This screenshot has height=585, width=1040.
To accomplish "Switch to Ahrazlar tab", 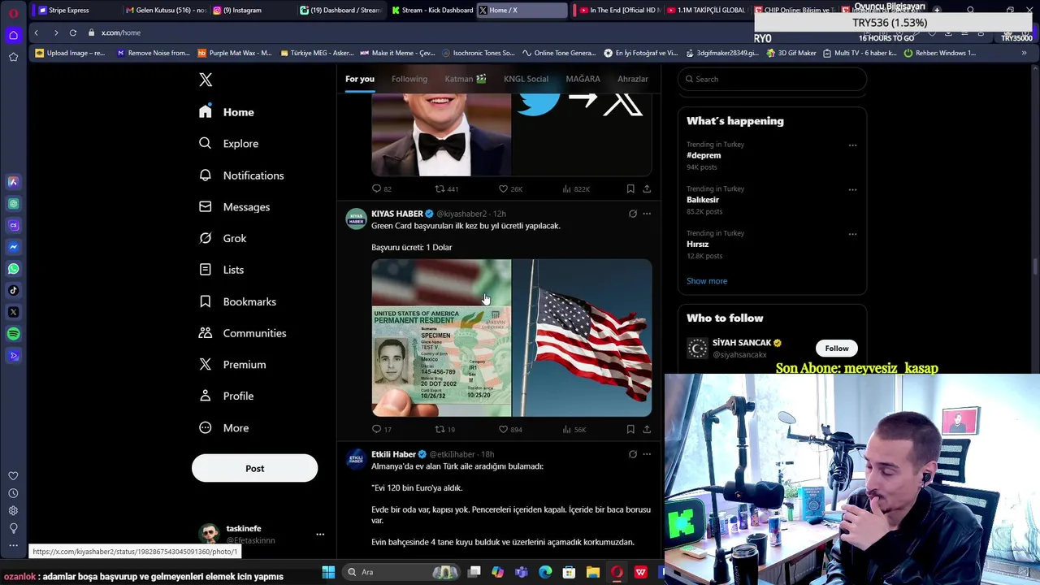I will pos(632,79).
